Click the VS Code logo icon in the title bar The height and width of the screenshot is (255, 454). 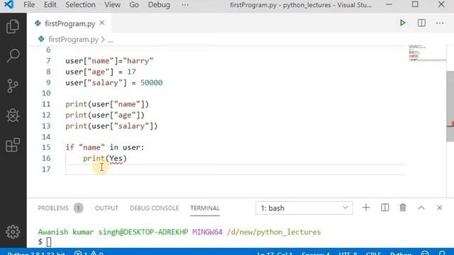coord(9,5)
